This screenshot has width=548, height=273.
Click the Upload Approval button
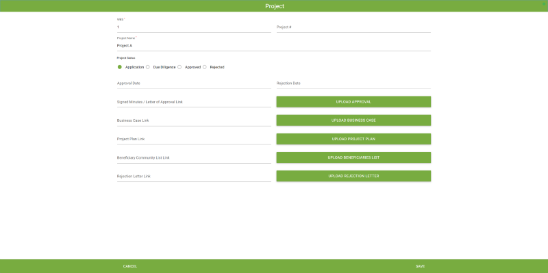353,101
